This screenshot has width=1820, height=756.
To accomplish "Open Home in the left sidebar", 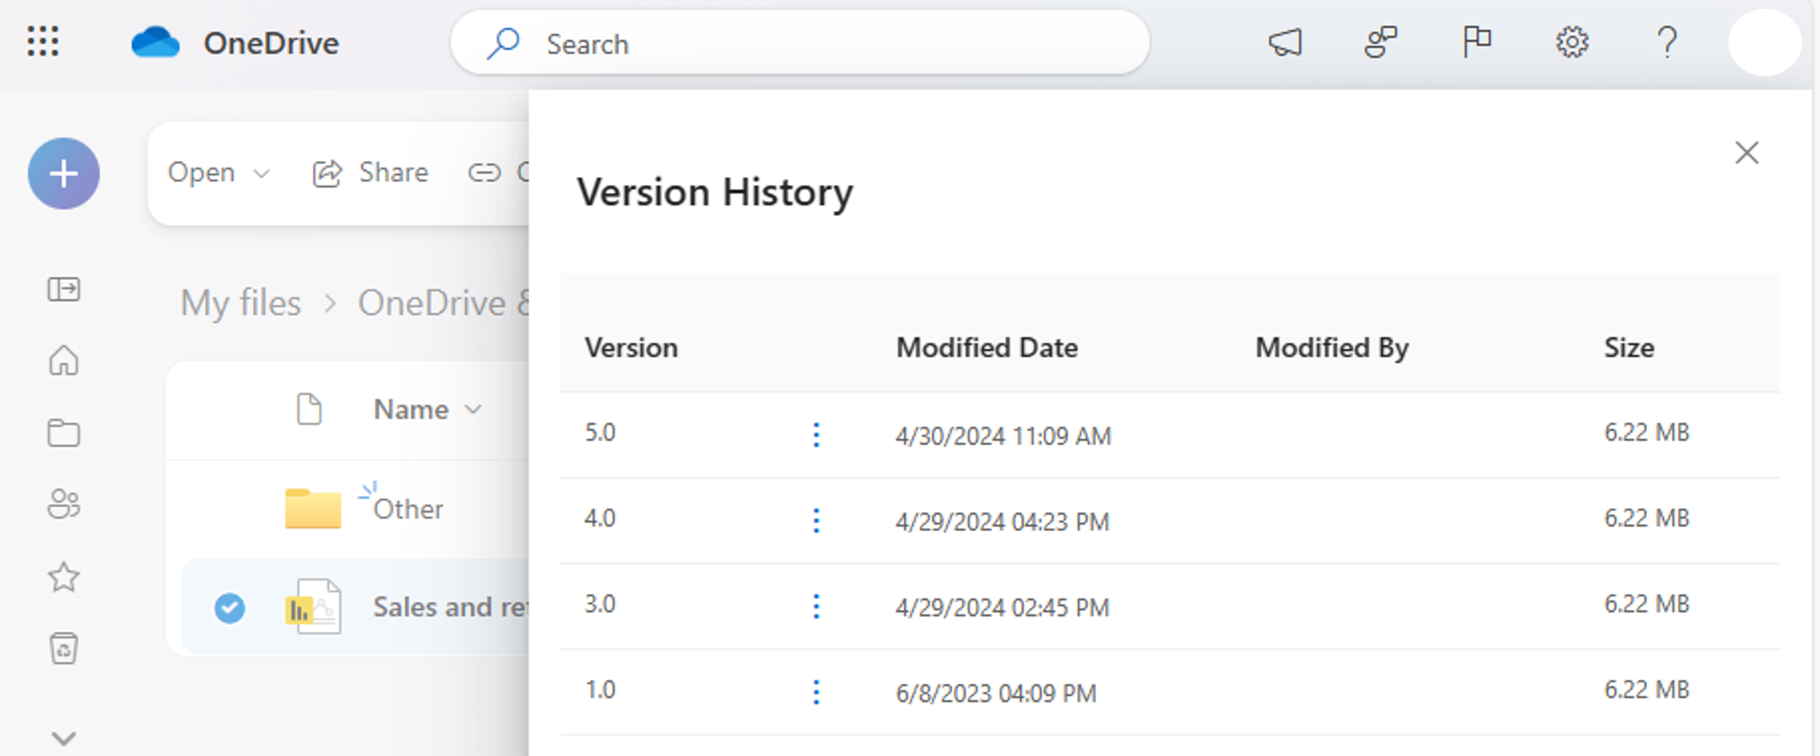I will (x=64, y=360).
